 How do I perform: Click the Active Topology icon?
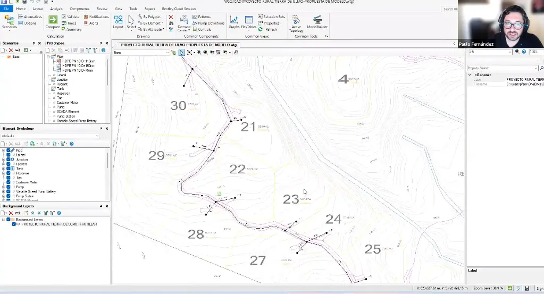(x=296, y=22)
